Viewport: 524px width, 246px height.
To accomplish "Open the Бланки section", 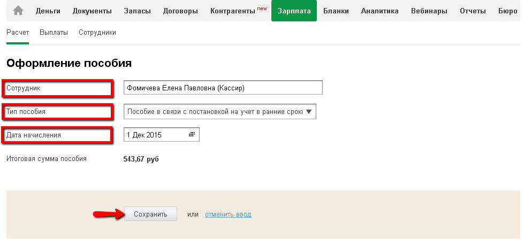I will [336, 11].
